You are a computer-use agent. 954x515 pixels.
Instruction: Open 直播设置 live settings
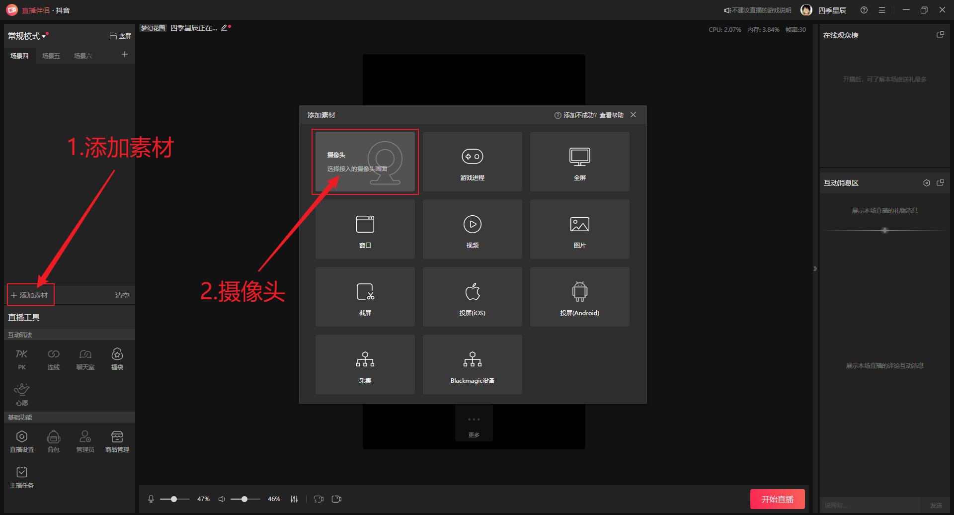click(22, 441)
